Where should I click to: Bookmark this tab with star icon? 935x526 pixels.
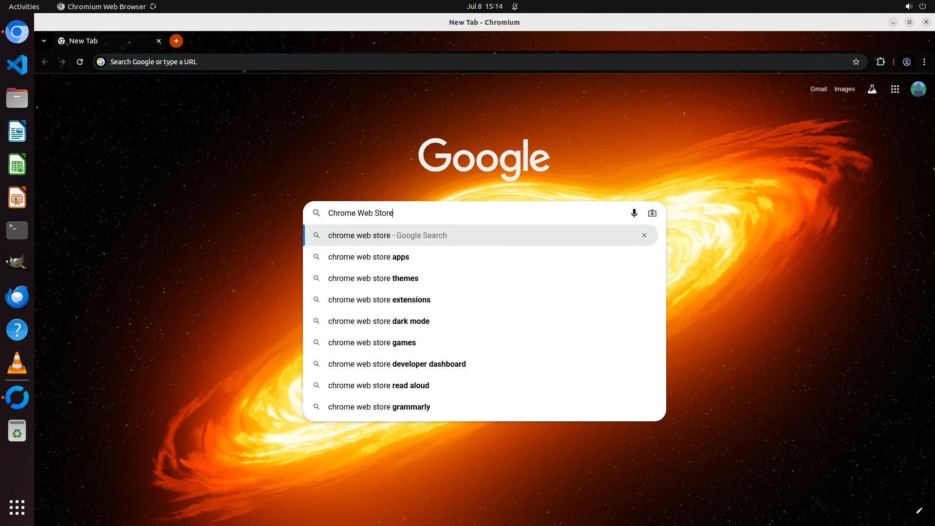(x=856, y=62)
